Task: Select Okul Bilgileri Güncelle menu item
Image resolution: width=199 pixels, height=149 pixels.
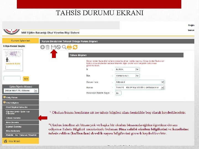Action: pyautogui.click(x=22, y=107)
